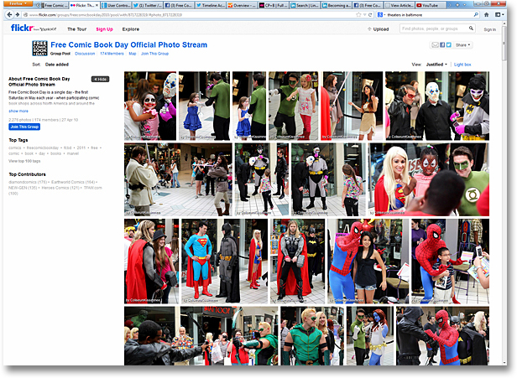Image resolution: width=517 pixels, height=378 pixels.
Task: Click the browser search magnifier icon
Action: click(476, 15)
